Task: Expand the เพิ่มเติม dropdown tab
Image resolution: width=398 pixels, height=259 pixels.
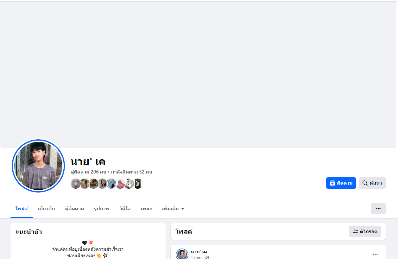Action: coord(173,209)
